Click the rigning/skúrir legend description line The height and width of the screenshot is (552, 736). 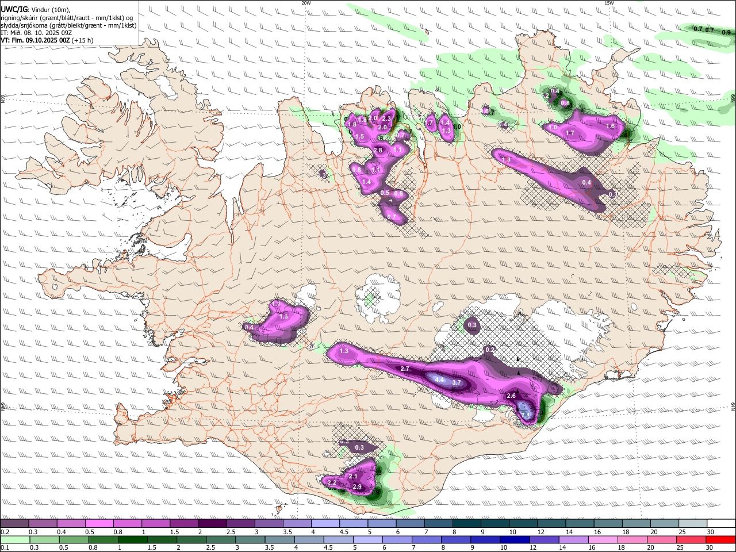[x=67, y=17]
